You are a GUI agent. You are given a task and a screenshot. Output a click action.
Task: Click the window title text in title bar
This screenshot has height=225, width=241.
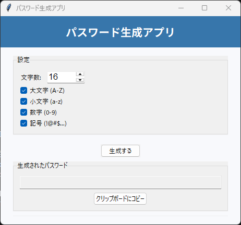pos(41,8)
